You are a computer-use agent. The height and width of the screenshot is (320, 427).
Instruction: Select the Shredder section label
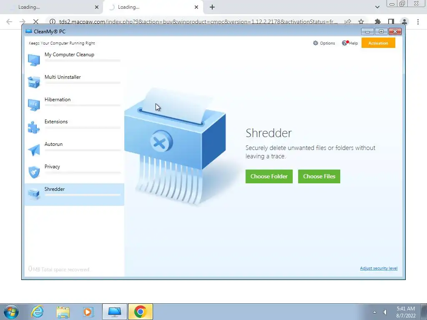pyautogui.click(x=55, y=189)
